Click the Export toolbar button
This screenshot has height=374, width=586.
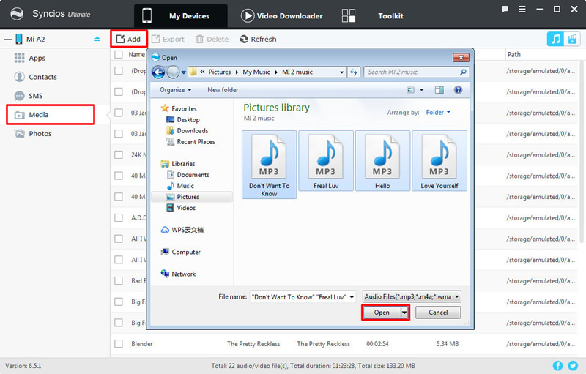(x=168, y=39)
